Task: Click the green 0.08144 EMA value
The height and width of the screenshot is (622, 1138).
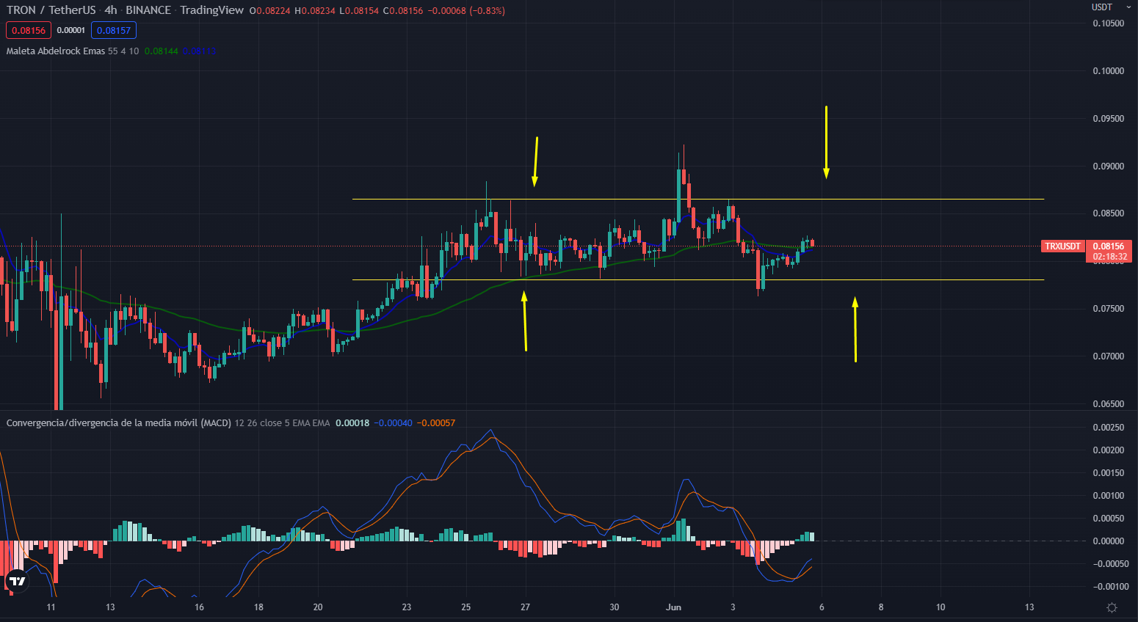Action: click(162, 51)
